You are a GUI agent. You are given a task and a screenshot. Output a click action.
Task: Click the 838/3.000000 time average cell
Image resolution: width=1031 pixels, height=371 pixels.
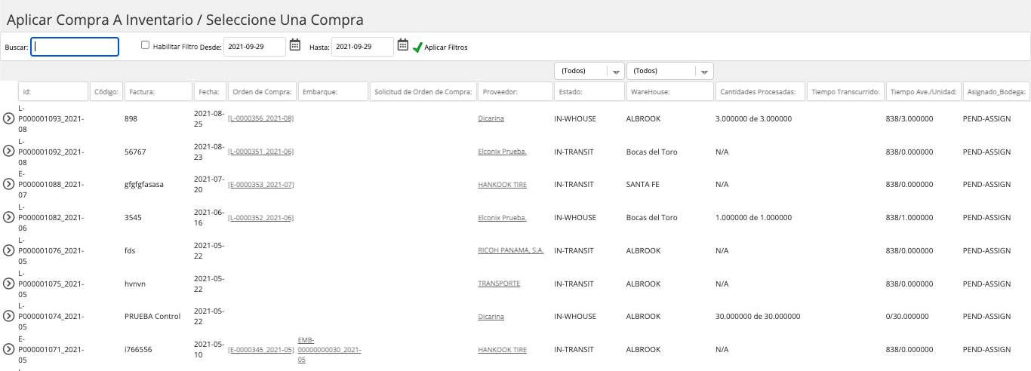(909, 118)
